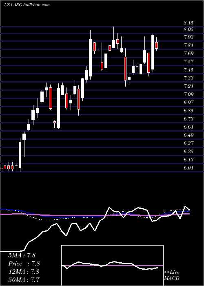The height and width of the screenshot is (286, 204).
Task: Click the 7.57 price axis label
Action: coord(188,62)
